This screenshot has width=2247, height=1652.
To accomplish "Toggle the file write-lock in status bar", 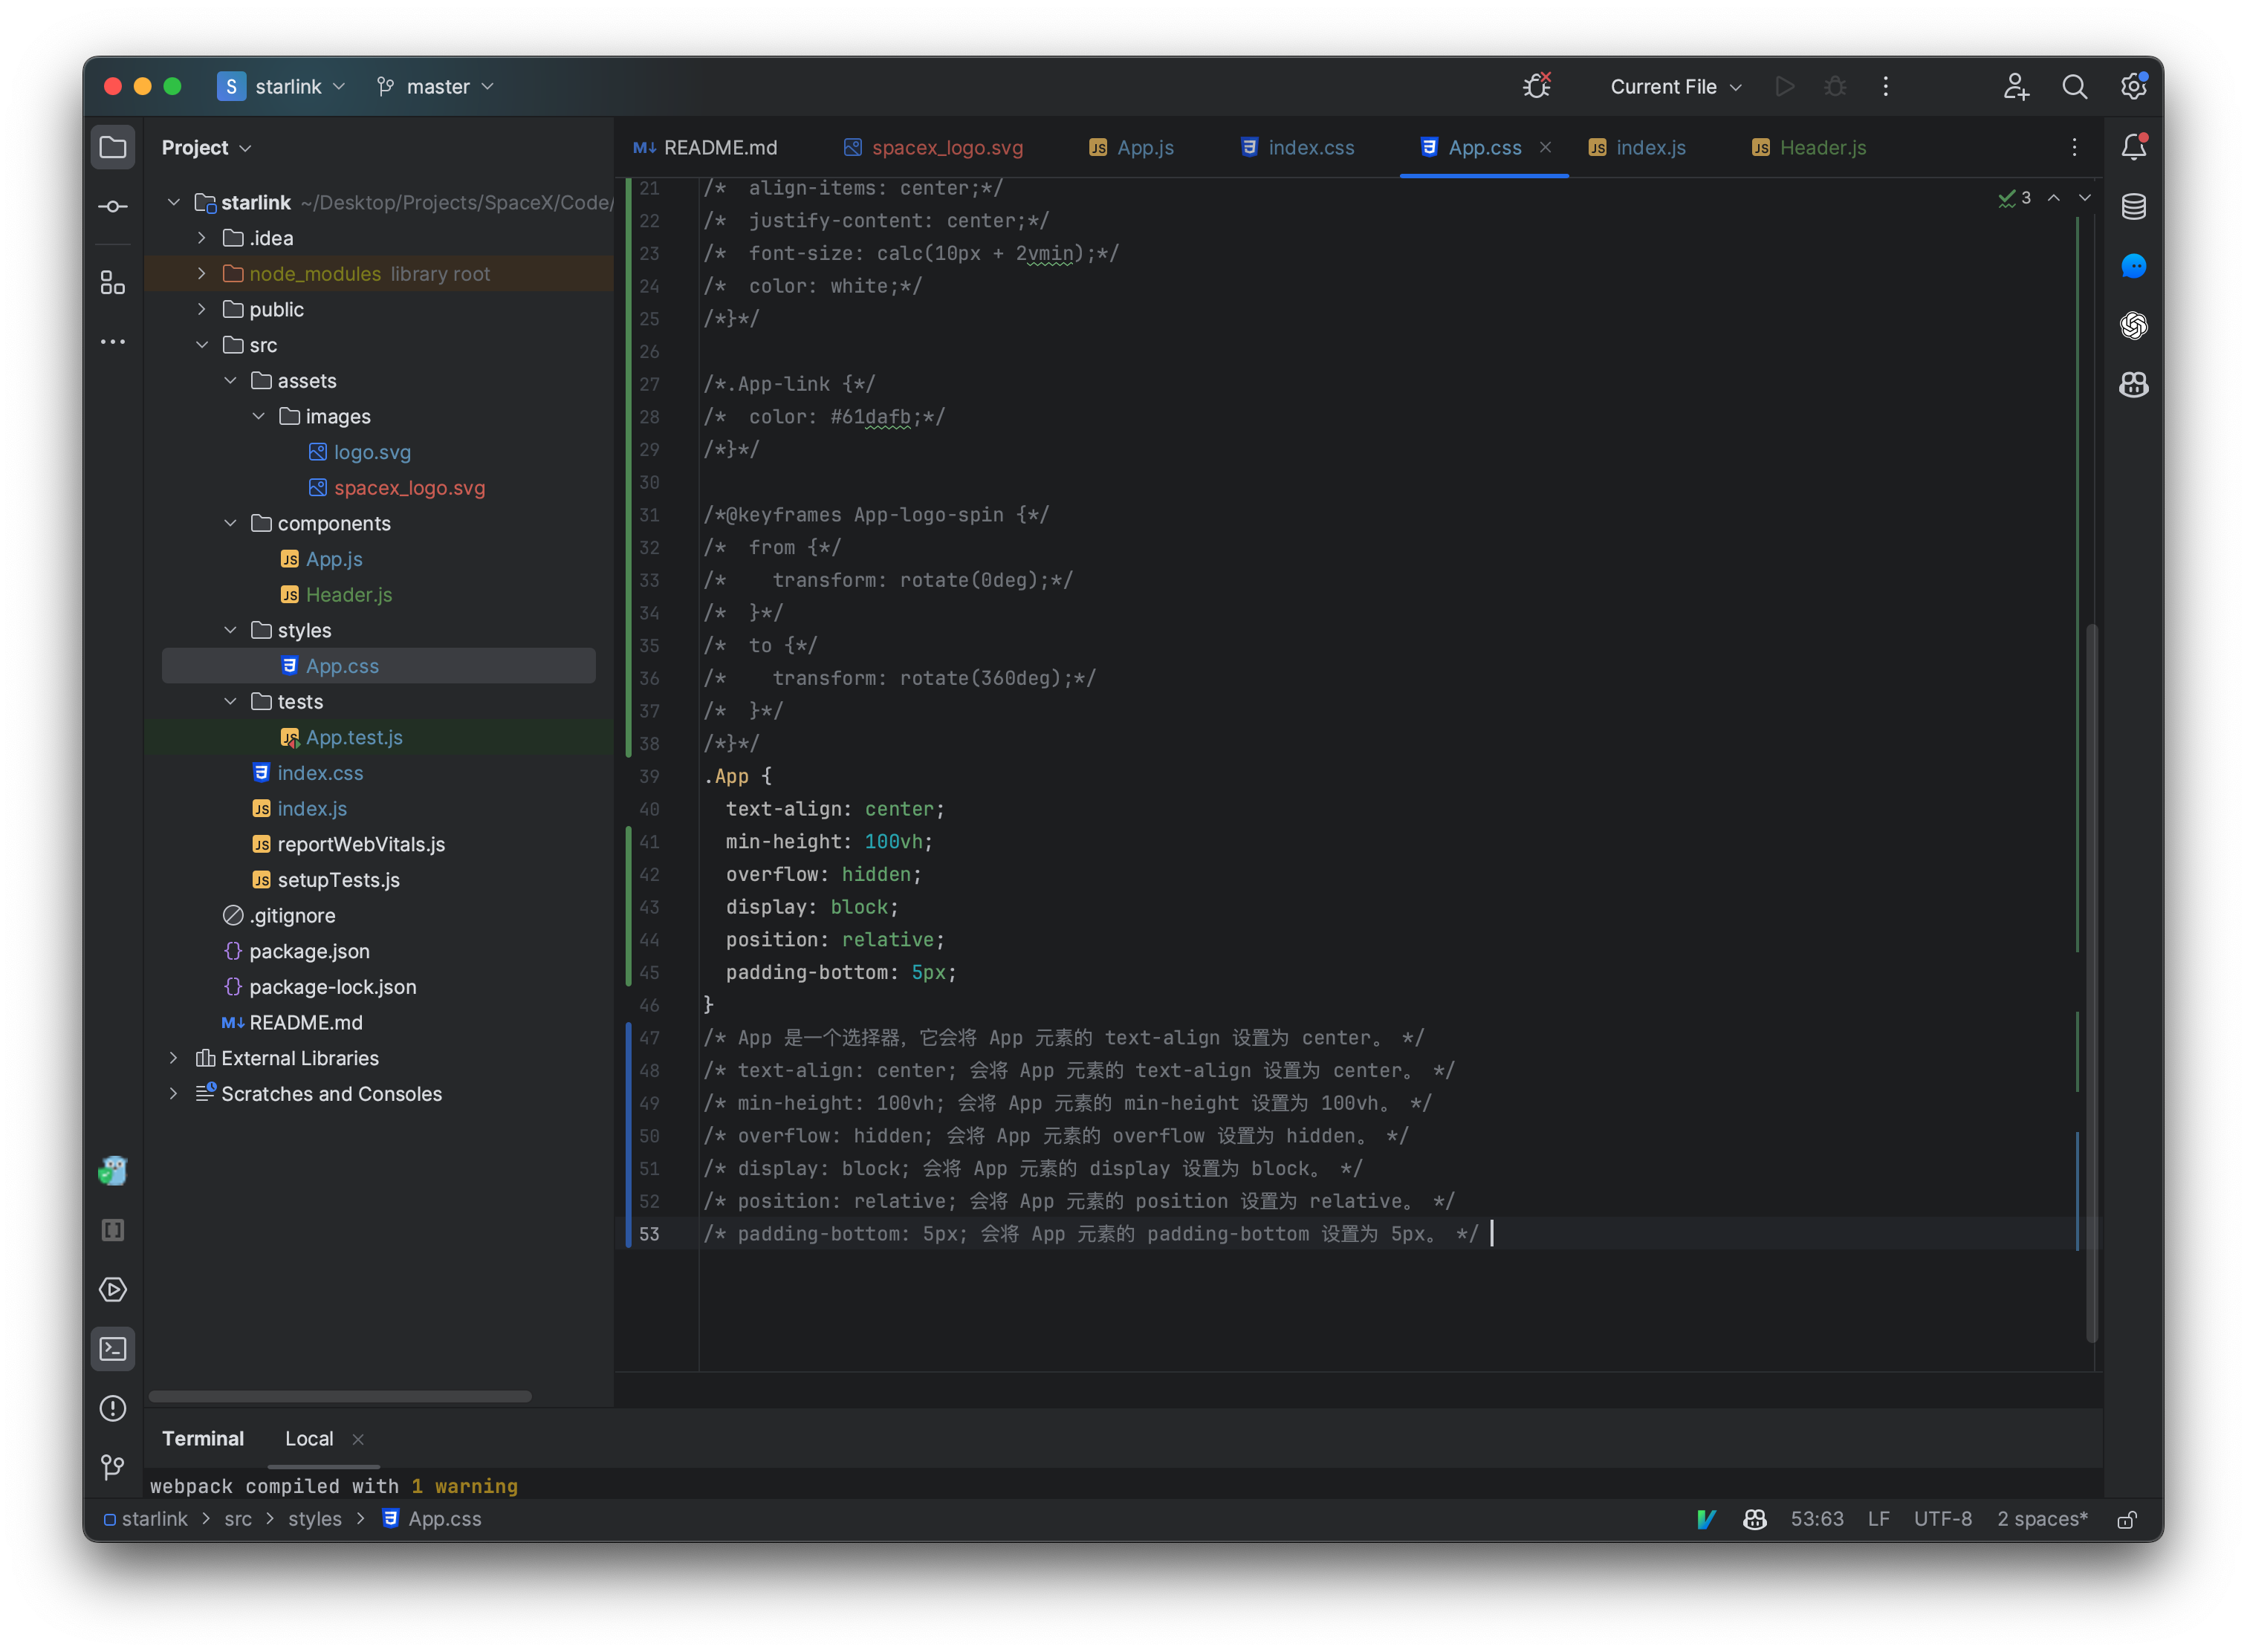I will click(x=2127, y=1518).
